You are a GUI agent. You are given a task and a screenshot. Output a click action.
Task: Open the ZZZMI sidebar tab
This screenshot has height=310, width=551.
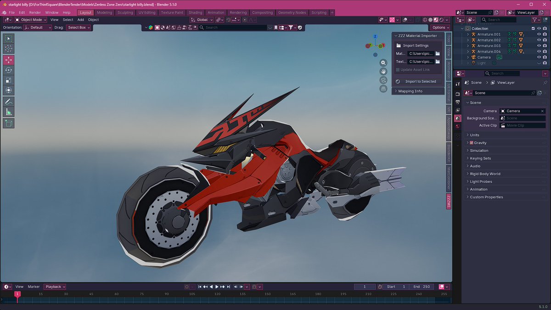449,202
